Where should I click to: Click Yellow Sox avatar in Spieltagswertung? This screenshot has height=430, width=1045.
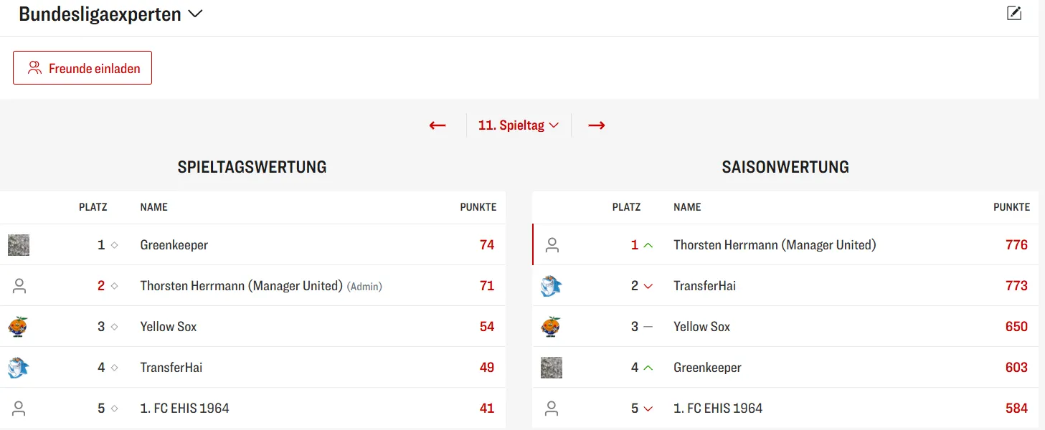(x=18, y=327)
